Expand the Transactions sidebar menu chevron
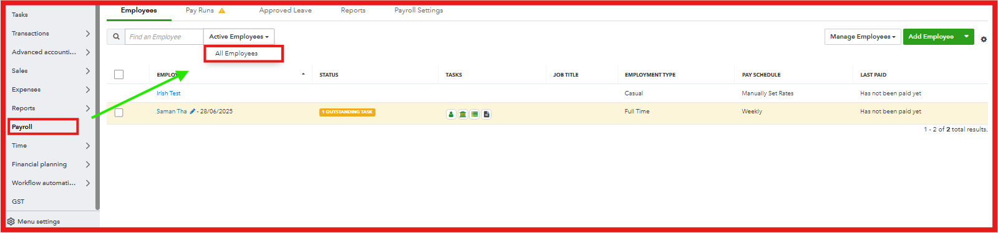The width and height of the screenshot is (998, 233). pyautogui.click(x=87, y=34)
